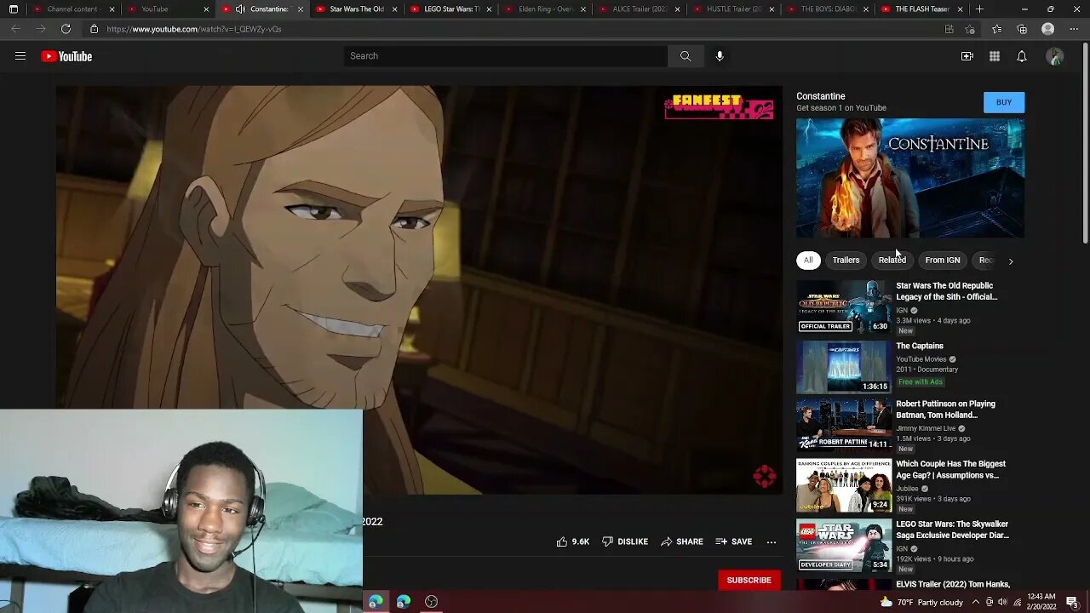Open the browser tab actions icon
The height and width of the screenshot is (613, 1090).
coord(14,9)
